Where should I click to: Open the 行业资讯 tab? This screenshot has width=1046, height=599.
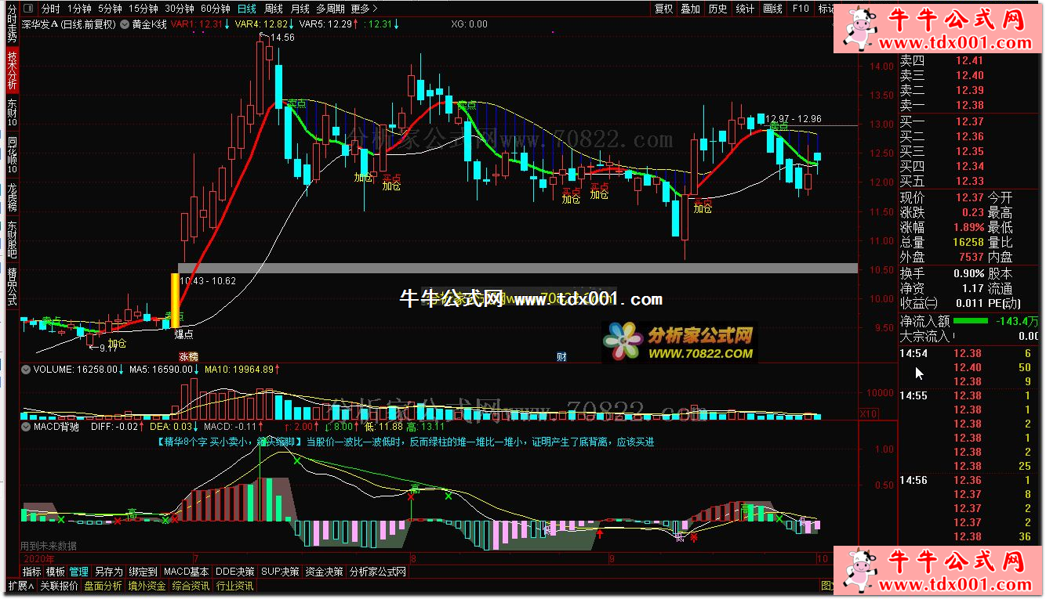click(235, 586)
